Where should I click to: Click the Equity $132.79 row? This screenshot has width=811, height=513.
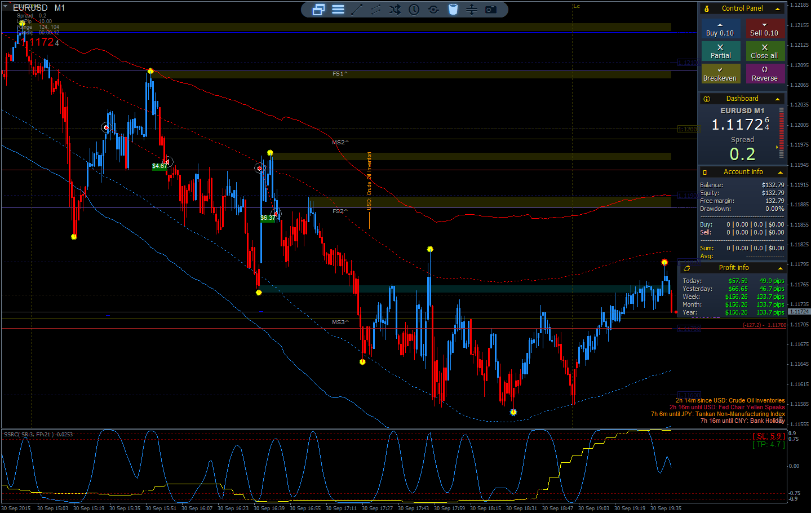[x=742, y=193]
